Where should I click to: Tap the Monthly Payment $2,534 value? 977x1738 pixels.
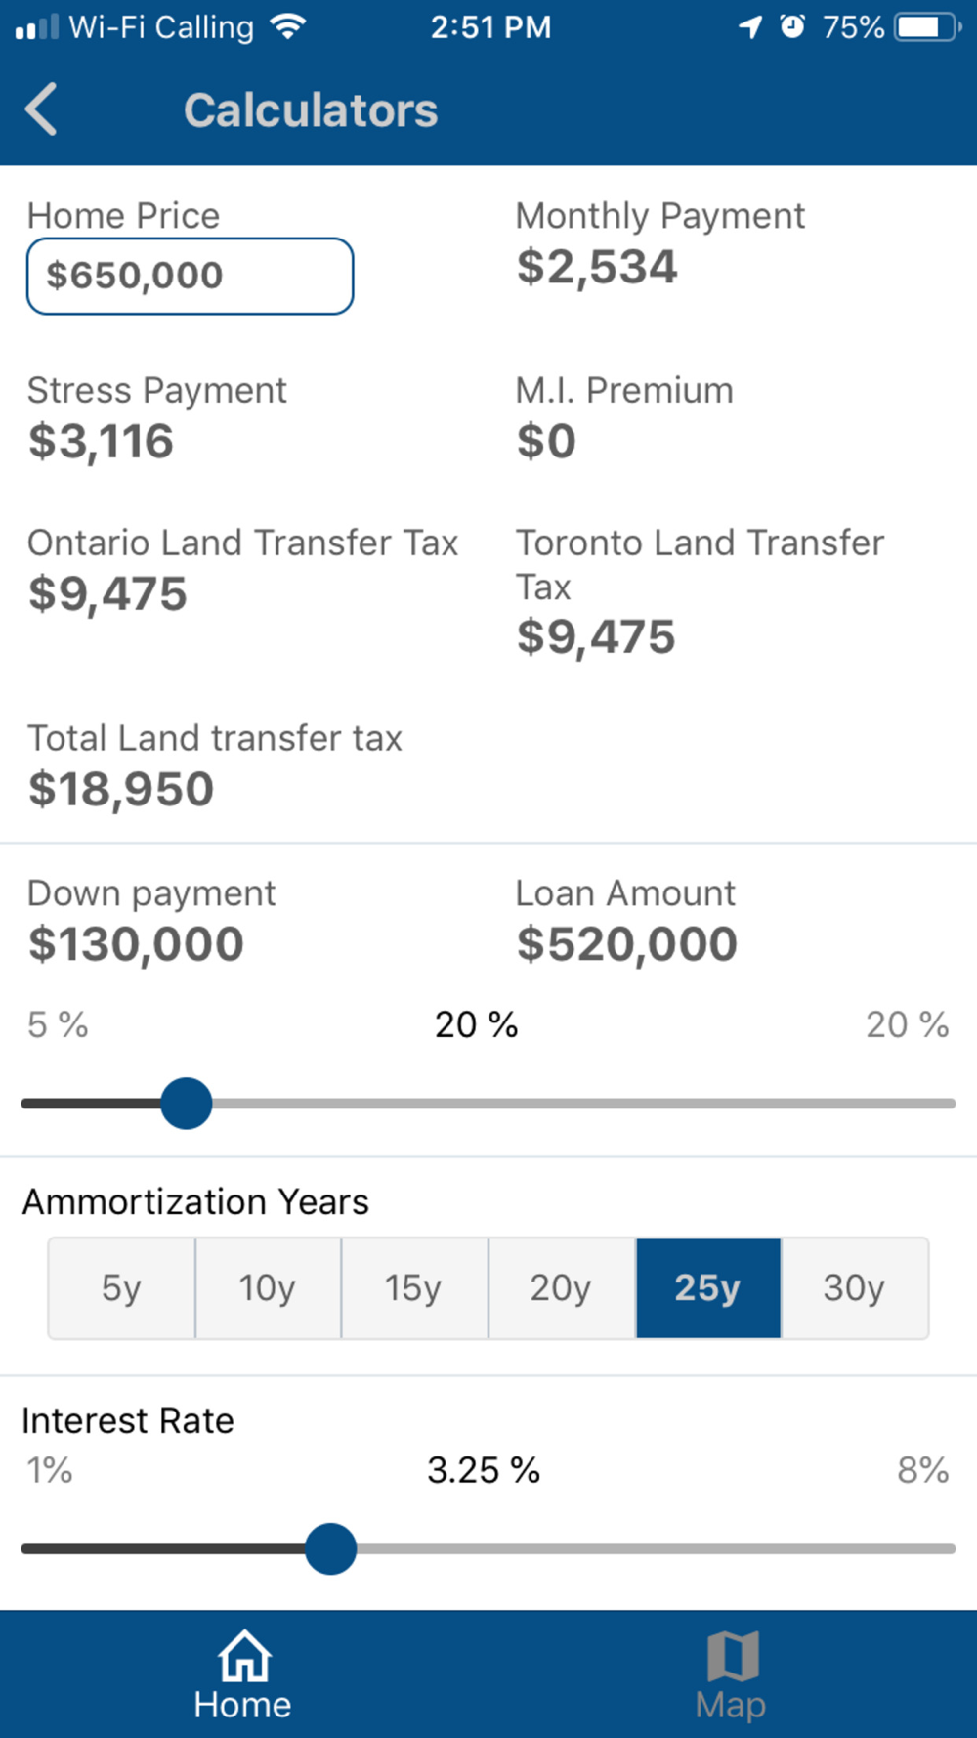(x=597, y=268)
